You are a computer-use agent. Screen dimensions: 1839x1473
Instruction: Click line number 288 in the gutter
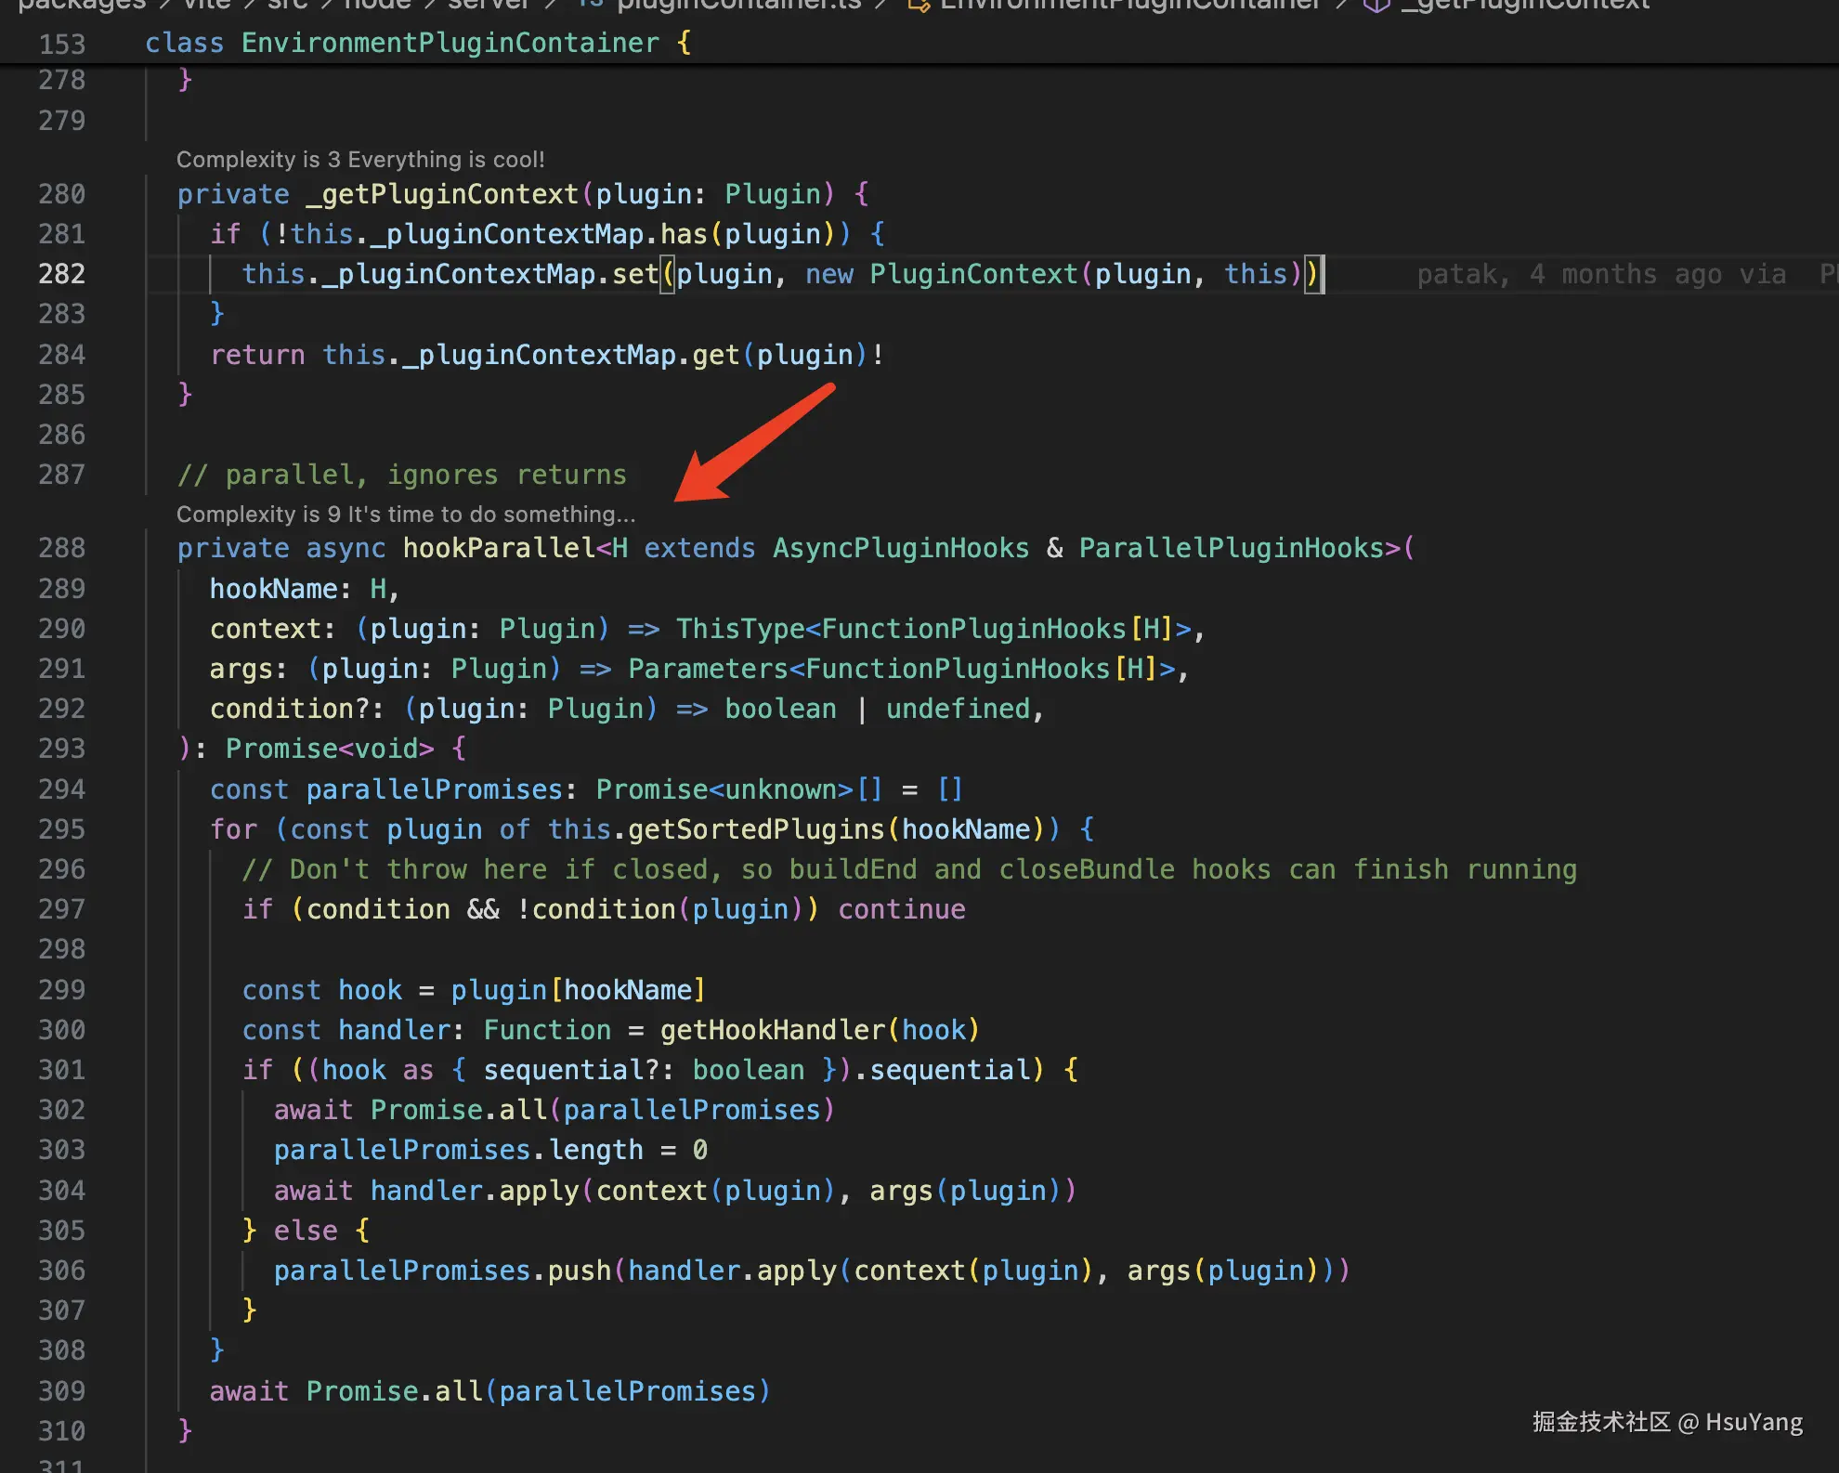click(61, 548)
